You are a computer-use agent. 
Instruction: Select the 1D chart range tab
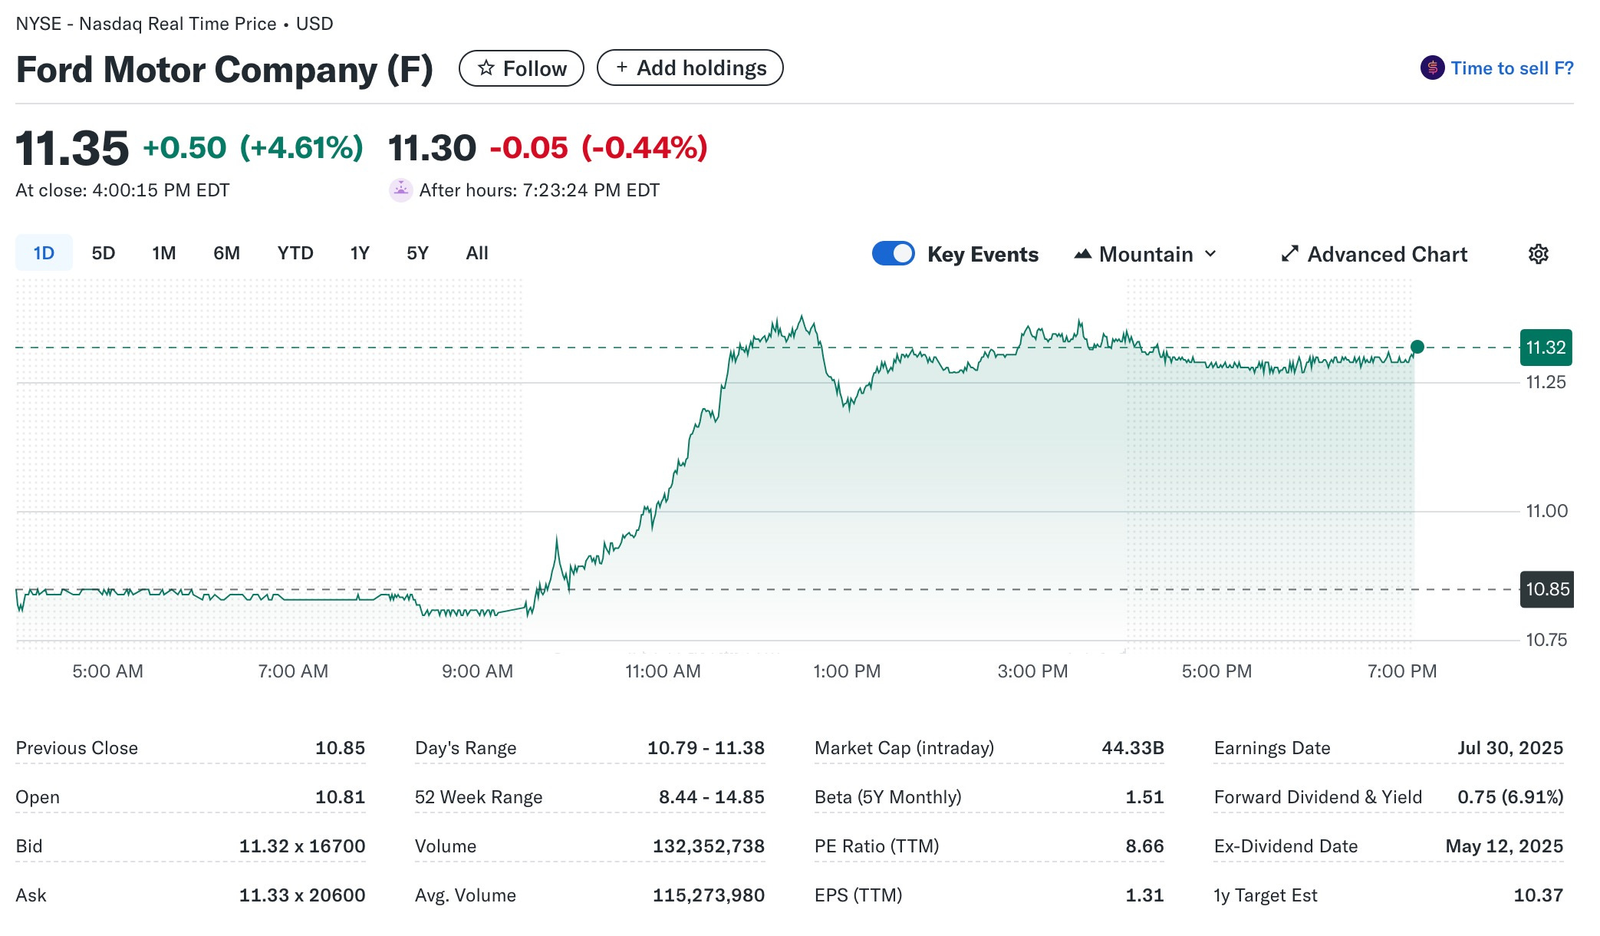coord(44,253)
